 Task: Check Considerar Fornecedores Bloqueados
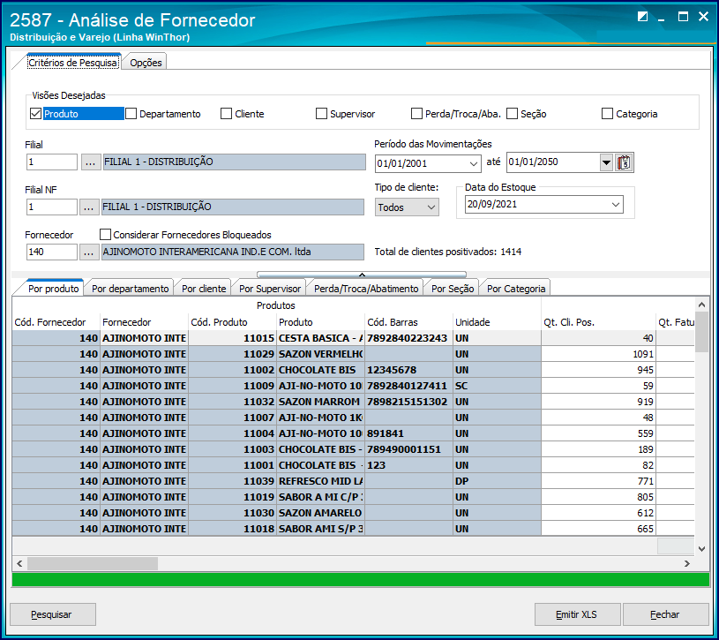[x=106, y=235]
